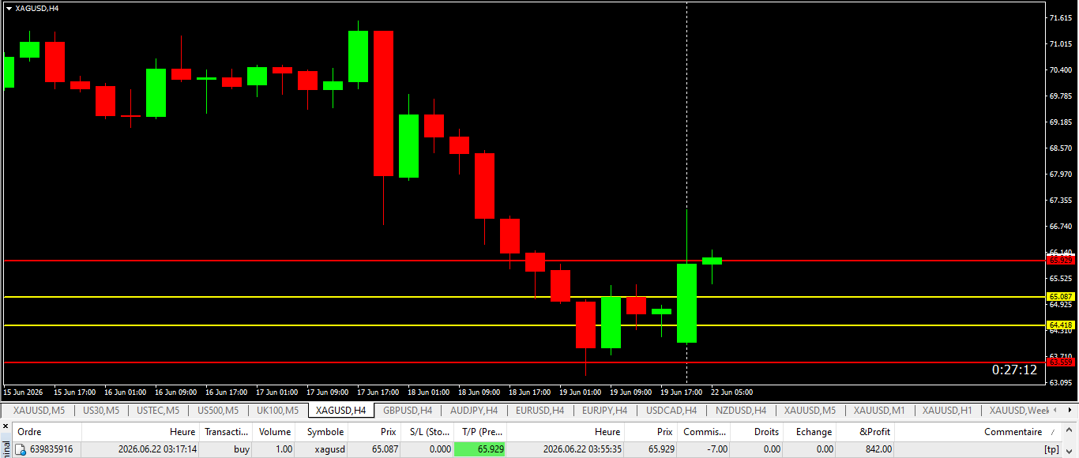
Task: Sort by the Commis... column header
Action: (705, 432)
